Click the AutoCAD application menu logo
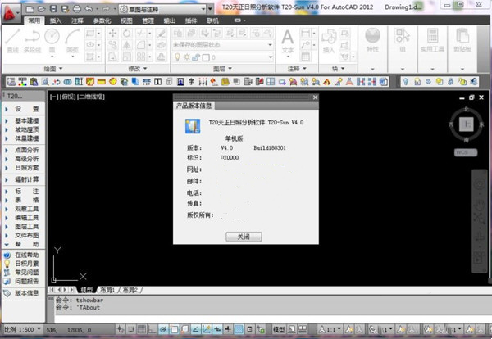The width and height of the screenshot is (492, 339). (x=10, y=9)
